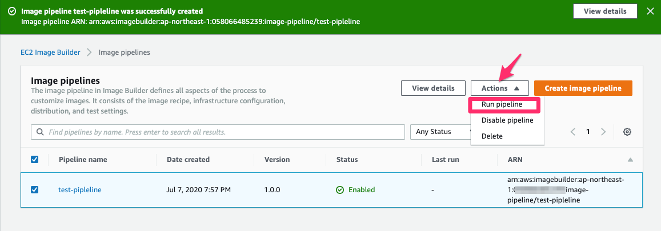Click Create image pipeline button

pyautogui.click(x=583, y=88)
